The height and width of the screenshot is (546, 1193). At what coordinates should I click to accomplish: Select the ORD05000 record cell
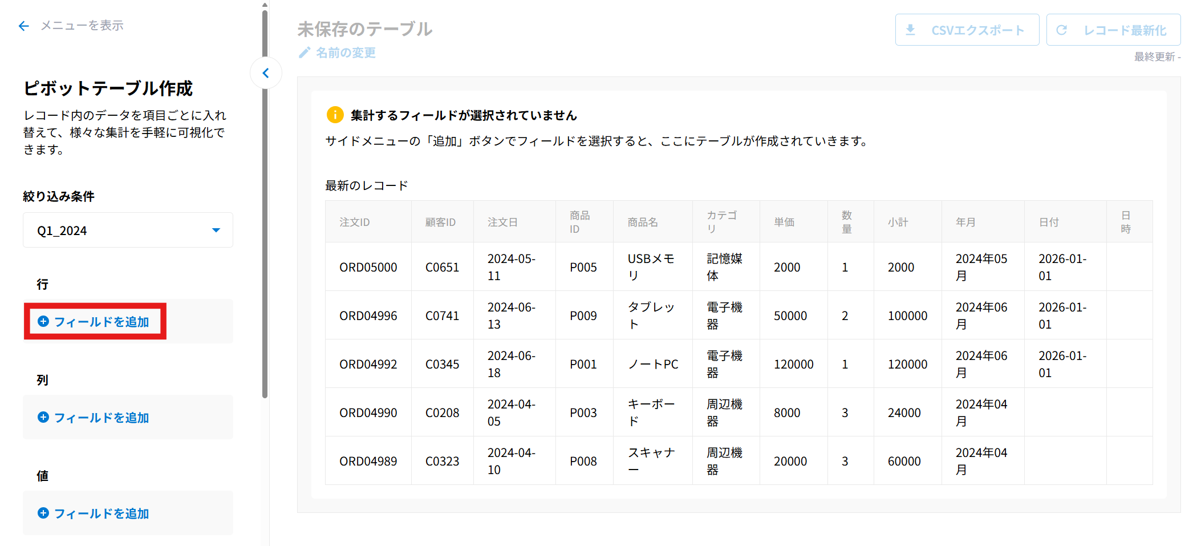tap(368, 267)
